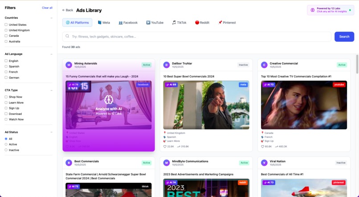
Task: Click the Dalibor Truhlar avatar icon
Action: tap(167, 65)
